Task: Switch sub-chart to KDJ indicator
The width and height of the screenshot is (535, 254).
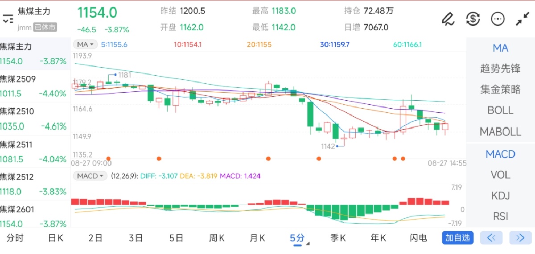Action: point(500,196)
